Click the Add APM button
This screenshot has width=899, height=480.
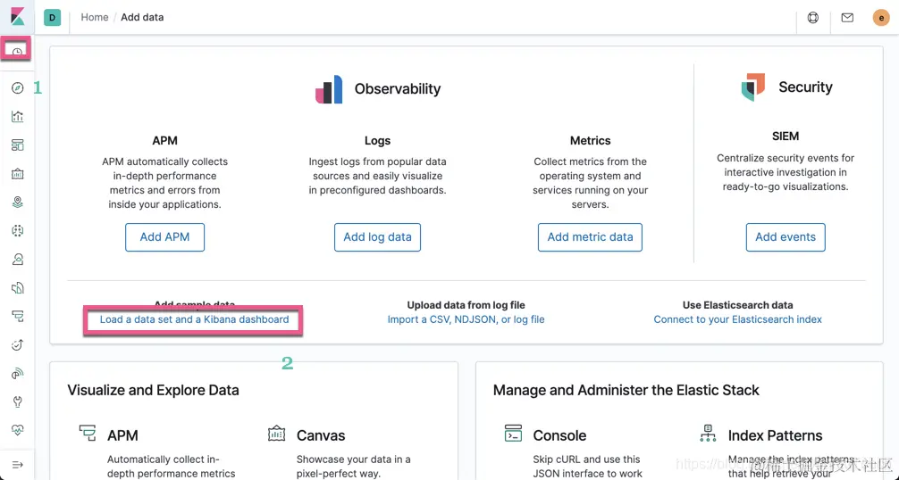point(164,236)
